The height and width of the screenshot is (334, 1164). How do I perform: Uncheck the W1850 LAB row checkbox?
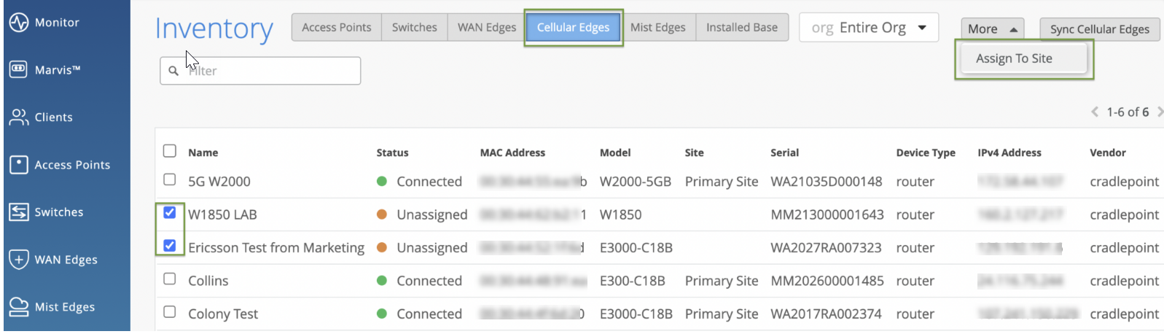click(x=170, y=213)
